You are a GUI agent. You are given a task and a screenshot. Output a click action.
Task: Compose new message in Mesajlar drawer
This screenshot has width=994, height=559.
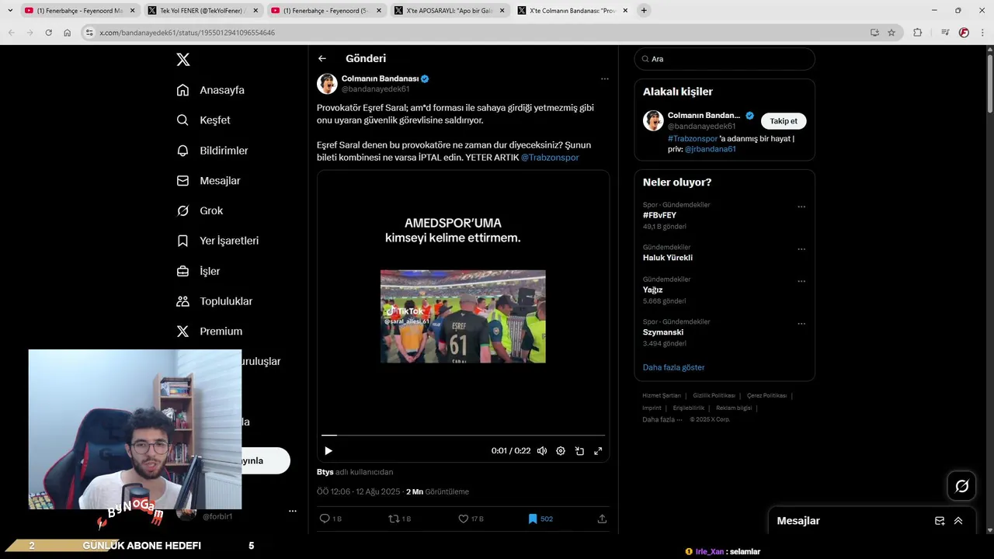[940, 521]
